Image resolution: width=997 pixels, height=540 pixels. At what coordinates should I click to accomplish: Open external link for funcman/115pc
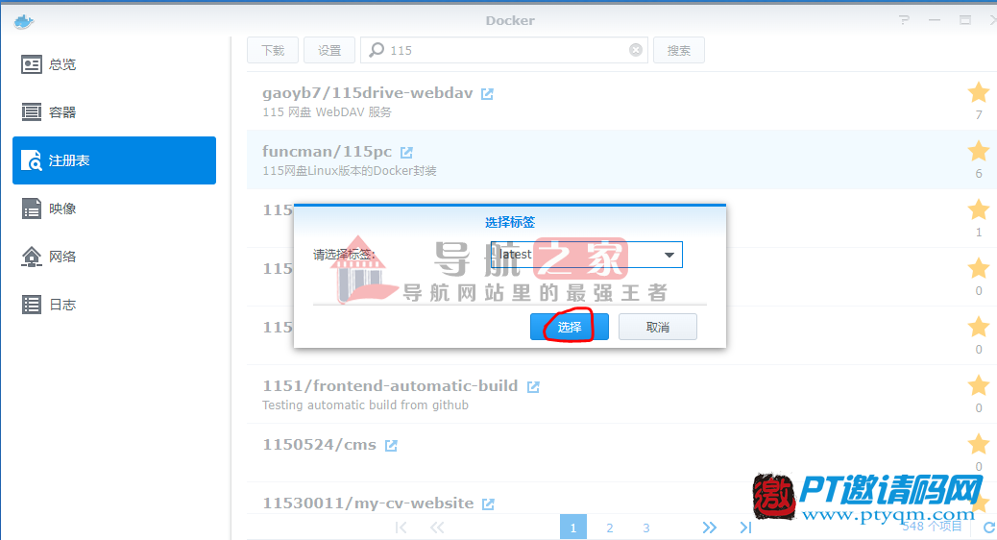point(406,153)
